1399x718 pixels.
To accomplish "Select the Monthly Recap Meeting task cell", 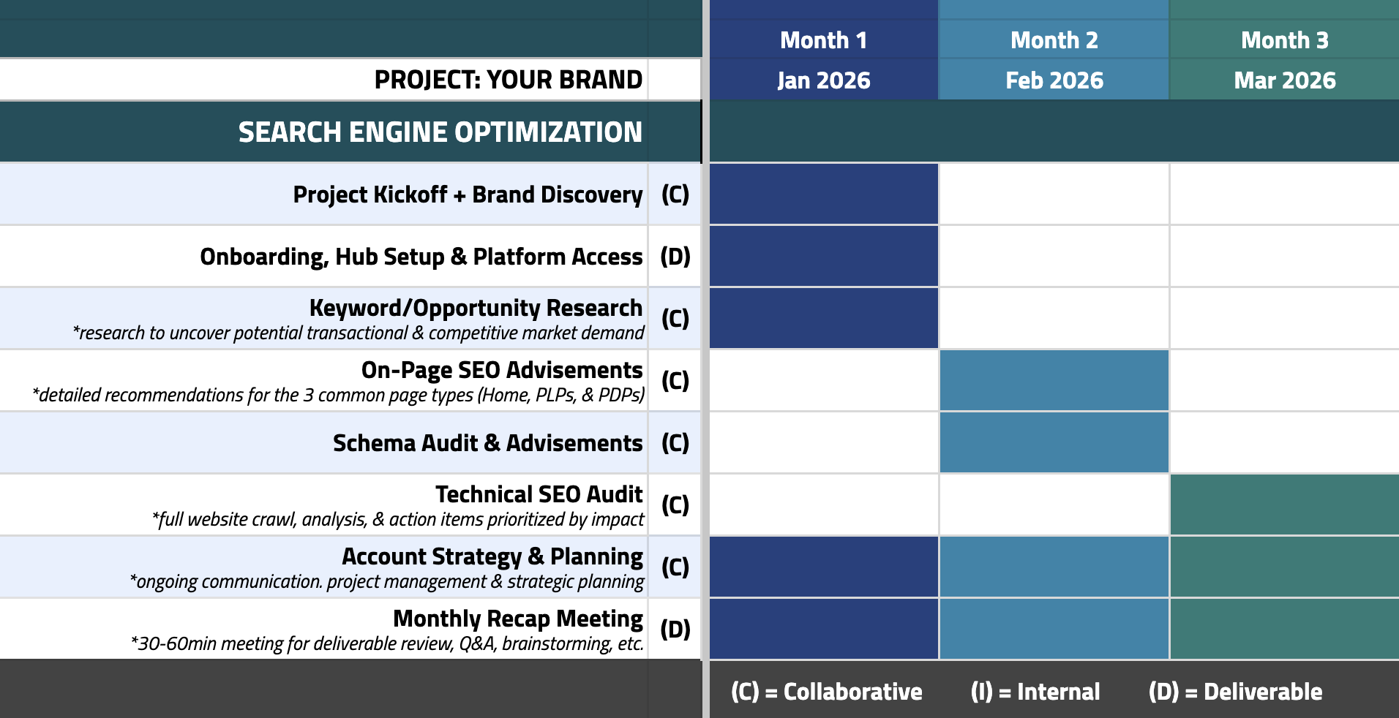I will (x=517, y=619).
